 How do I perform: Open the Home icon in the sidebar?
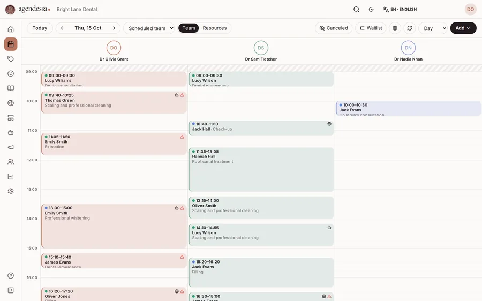(11, 29)
